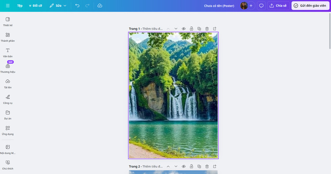
Task: Check the cloud save status icon
Action: coord(100,6)
